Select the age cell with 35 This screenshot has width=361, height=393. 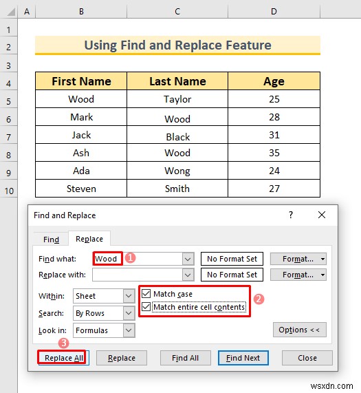pyautogui.click(x=274, y=153)
